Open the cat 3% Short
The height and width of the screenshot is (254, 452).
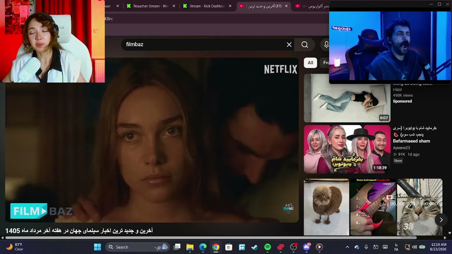[x=420, y=207]
